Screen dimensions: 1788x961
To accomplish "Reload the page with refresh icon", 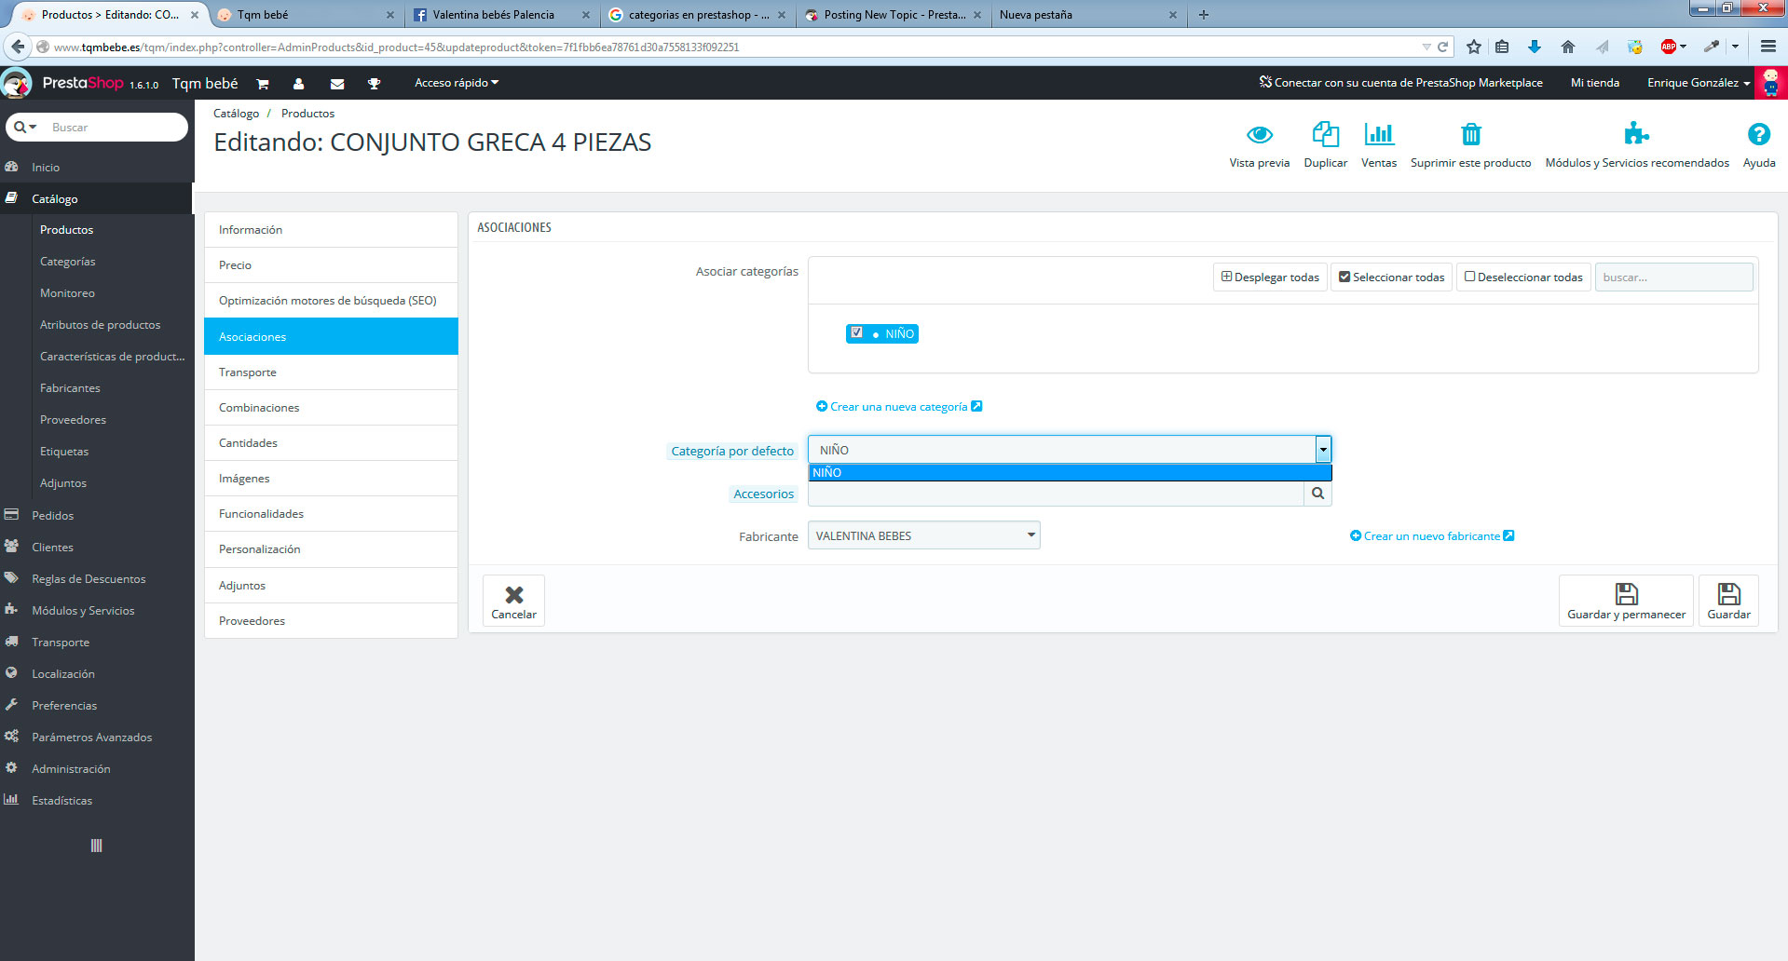I will (1442, 47).
